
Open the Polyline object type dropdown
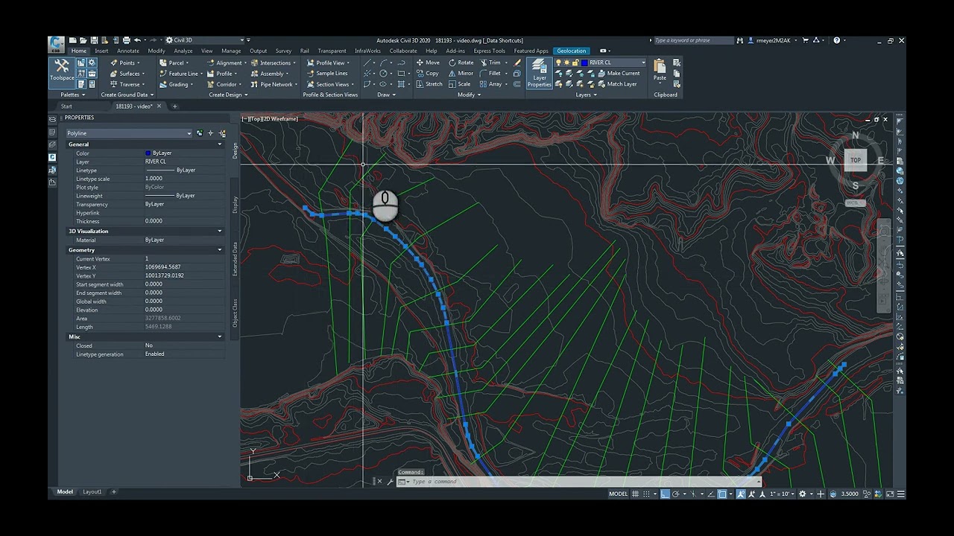[x=129, y=133]
